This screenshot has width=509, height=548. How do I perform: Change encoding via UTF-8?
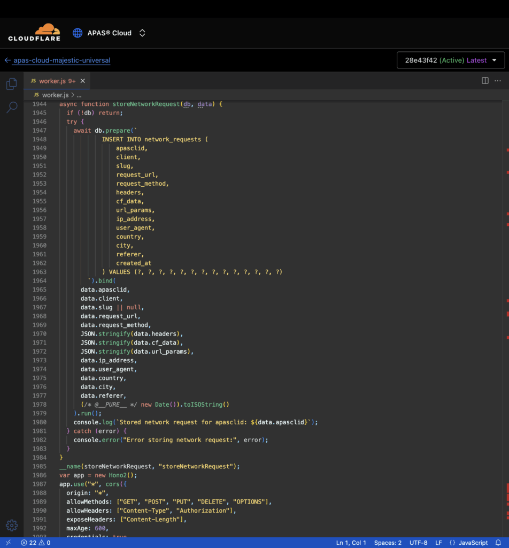[x=418, y=543]
